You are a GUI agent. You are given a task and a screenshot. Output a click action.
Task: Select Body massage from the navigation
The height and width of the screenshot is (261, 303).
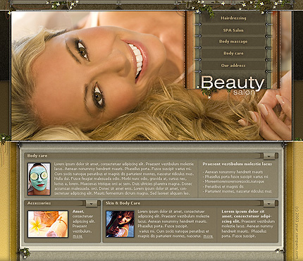(233, 42)
